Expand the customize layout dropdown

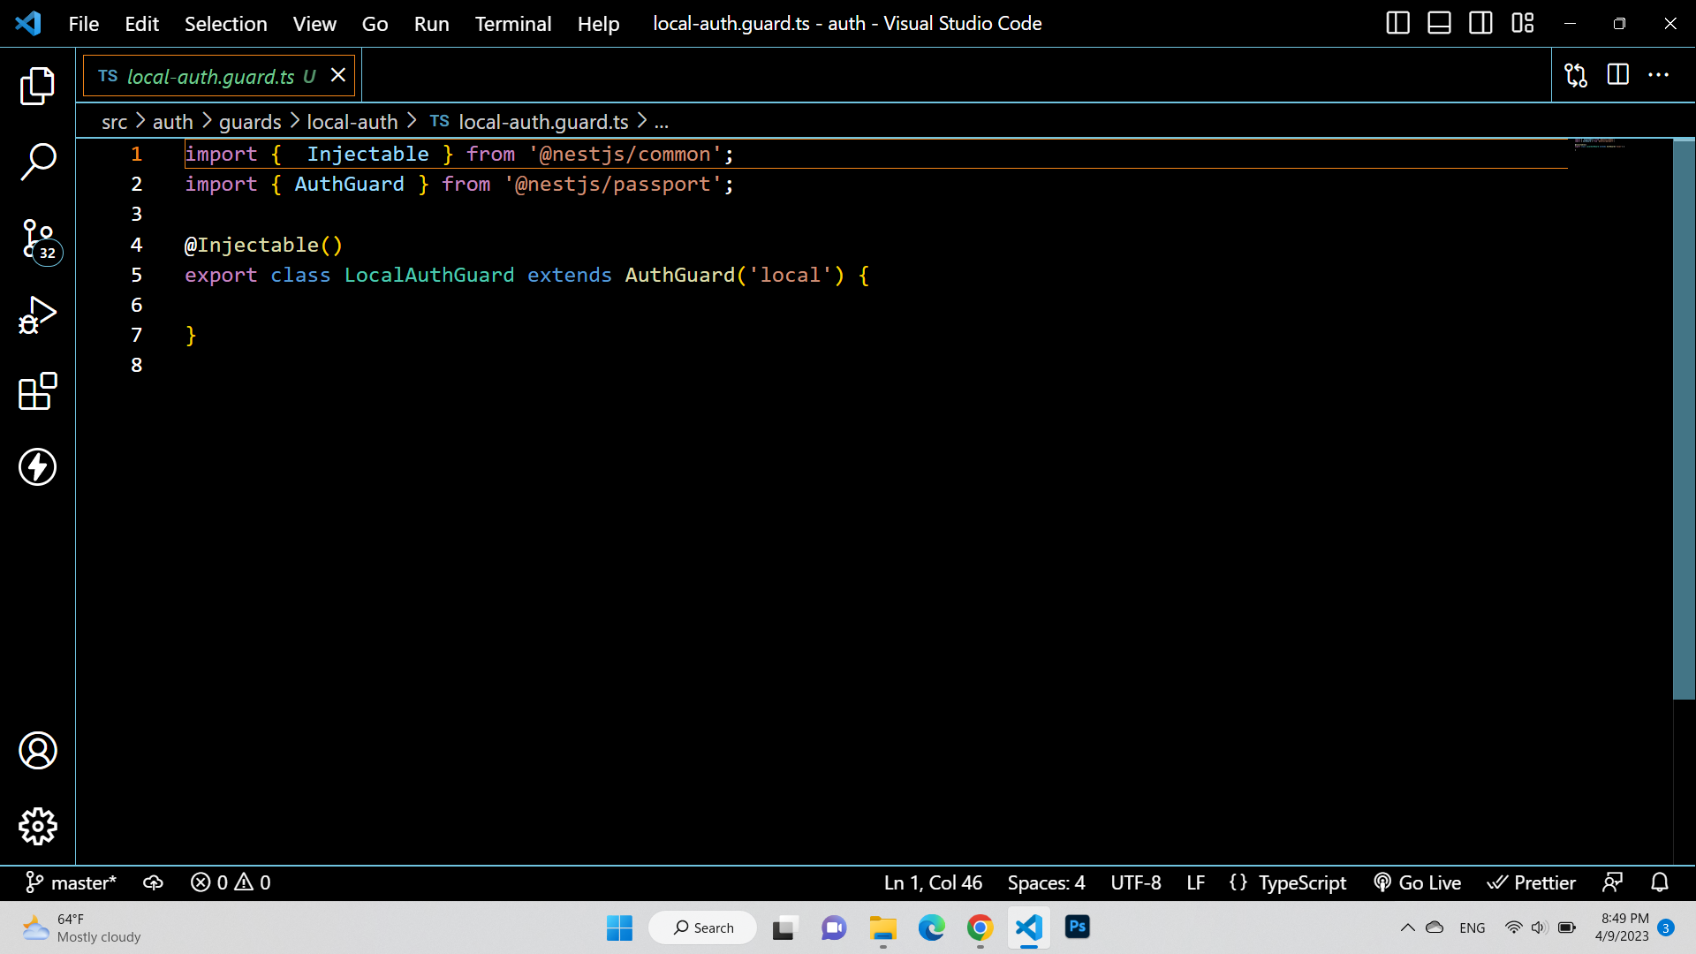[x=1523, y=23]
